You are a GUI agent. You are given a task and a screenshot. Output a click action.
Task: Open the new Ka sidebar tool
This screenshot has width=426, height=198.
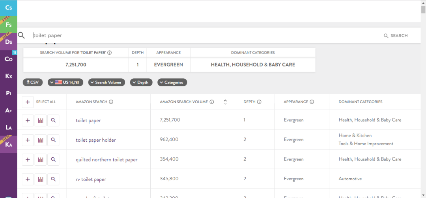pos(8,144)
